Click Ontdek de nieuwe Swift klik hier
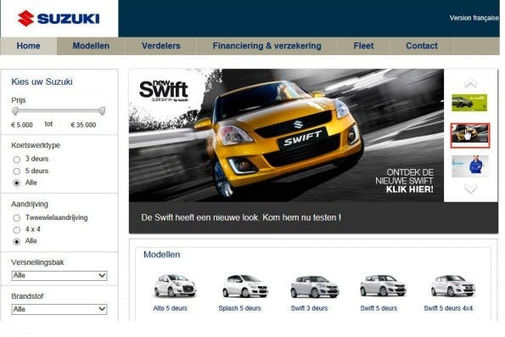The image size is (505, 337). pyautogui.click(x=405, y=181)
